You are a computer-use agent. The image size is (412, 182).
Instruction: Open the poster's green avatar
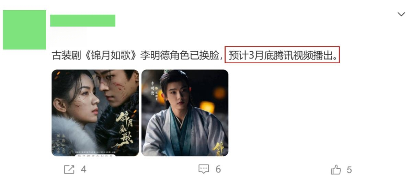(24, 30)
